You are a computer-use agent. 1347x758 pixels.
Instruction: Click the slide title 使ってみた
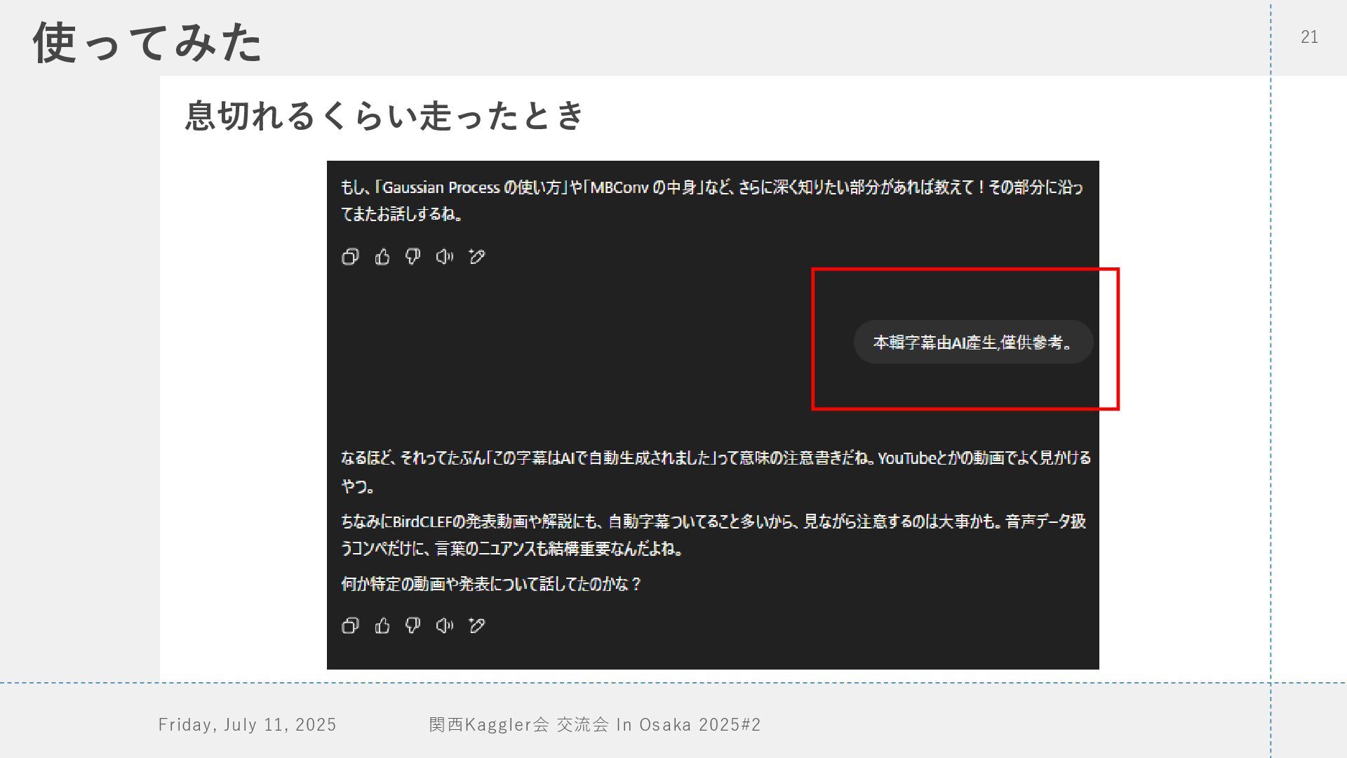click(x=148, y=42)
